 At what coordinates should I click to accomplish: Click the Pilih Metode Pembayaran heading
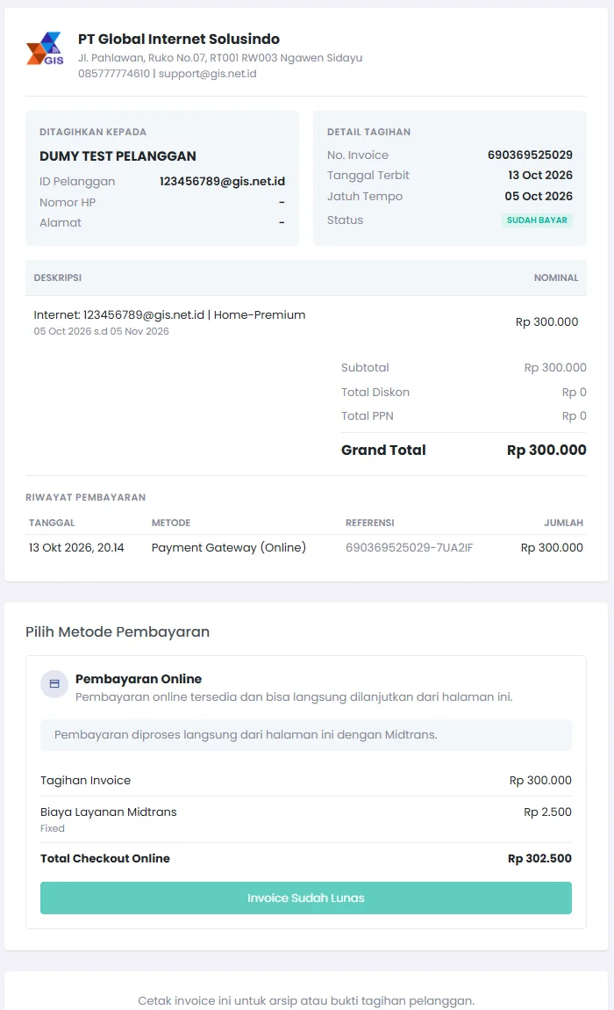pyautogui.click(x=118, y=631)
